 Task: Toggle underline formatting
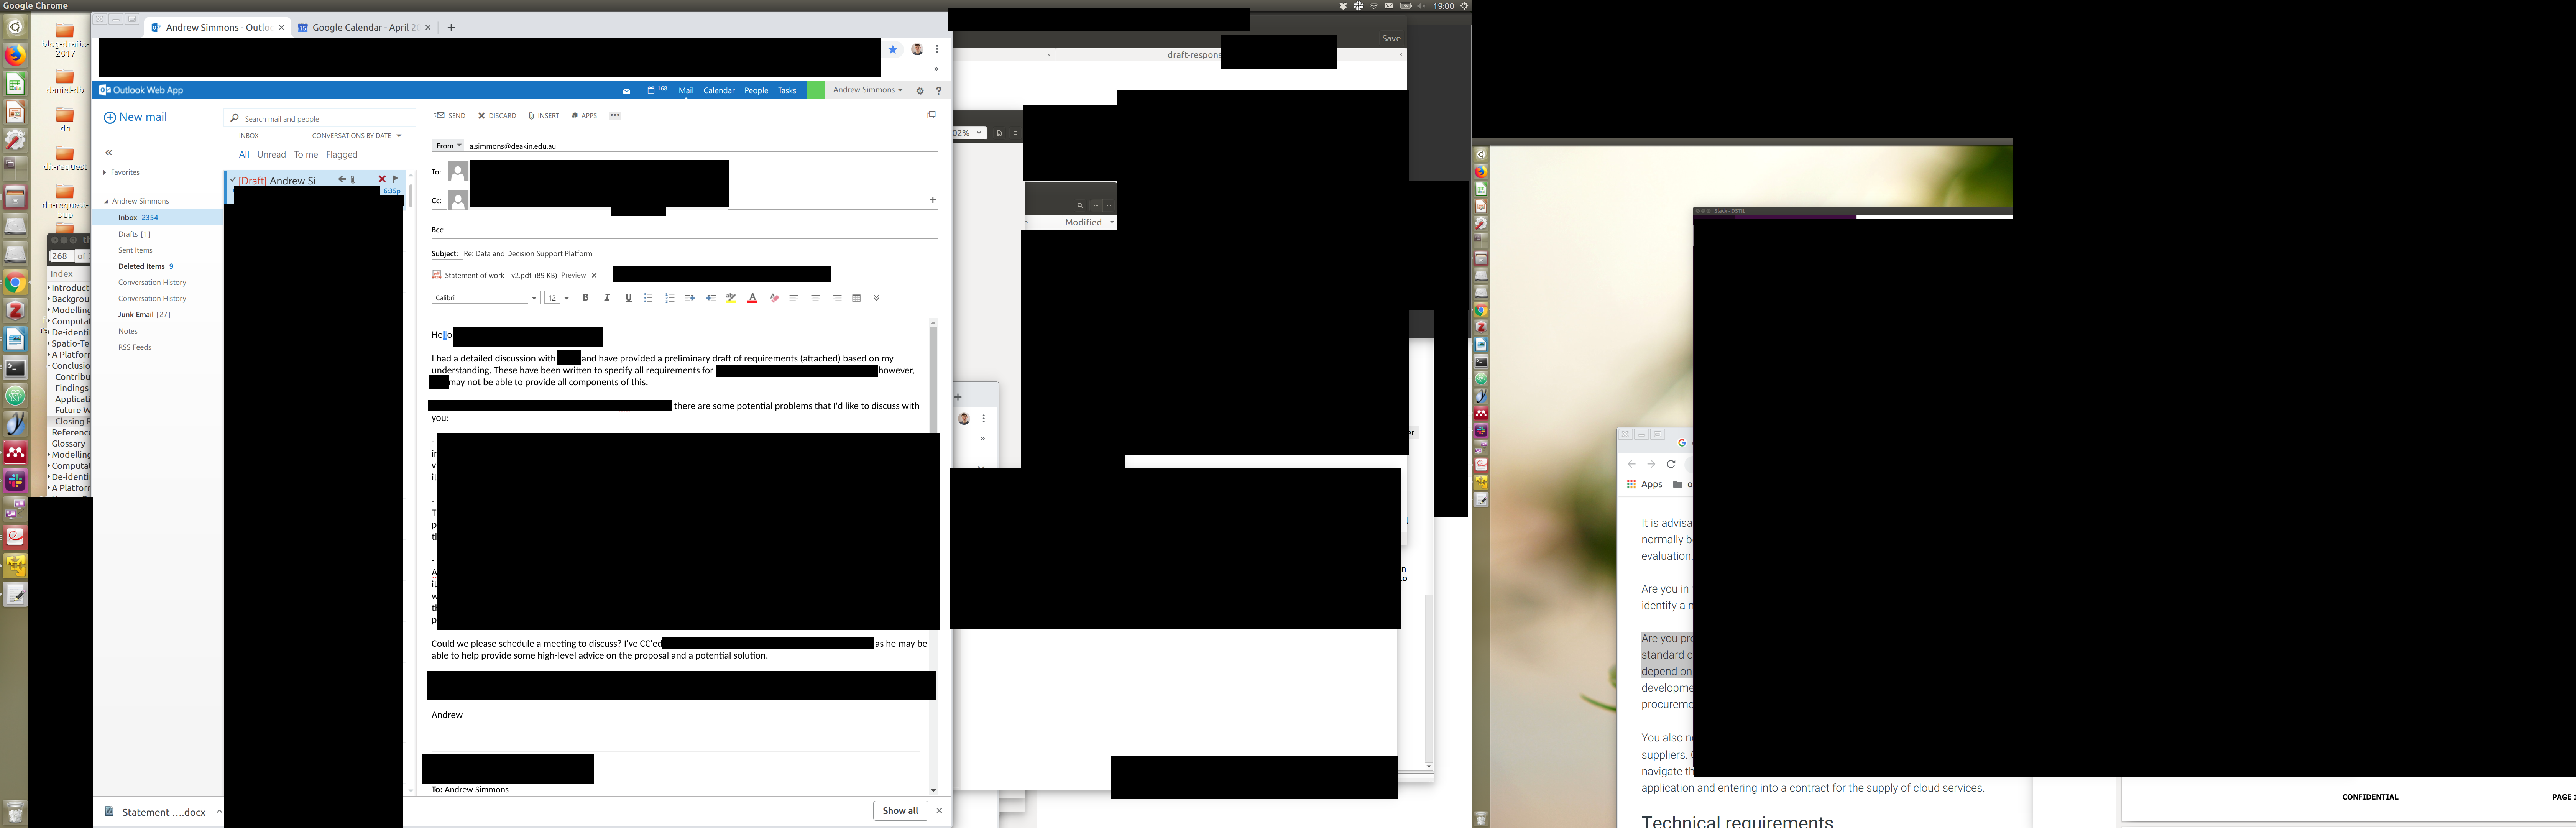pyautogui.click(x=628, y=298)
